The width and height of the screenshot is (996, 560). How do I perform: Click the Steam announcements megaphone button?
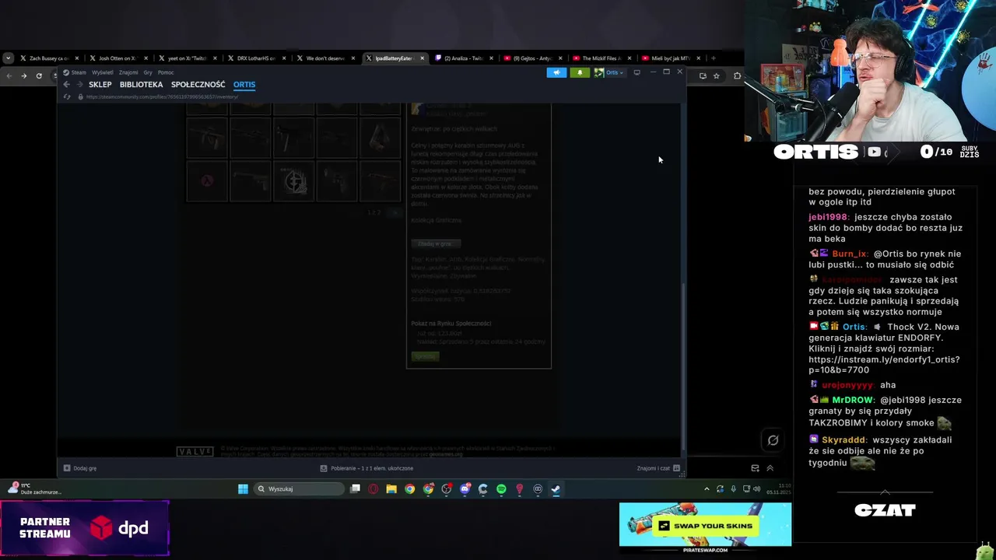click(x=556, y=72)
